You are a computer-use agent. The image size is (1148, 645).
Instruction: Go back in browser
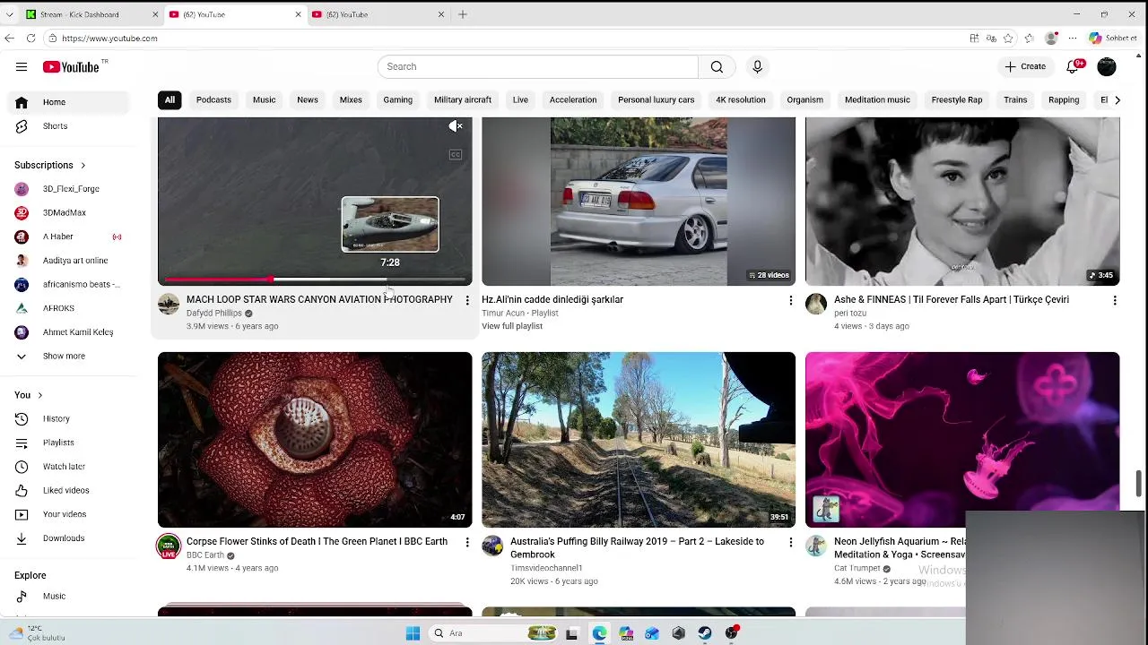9,39
